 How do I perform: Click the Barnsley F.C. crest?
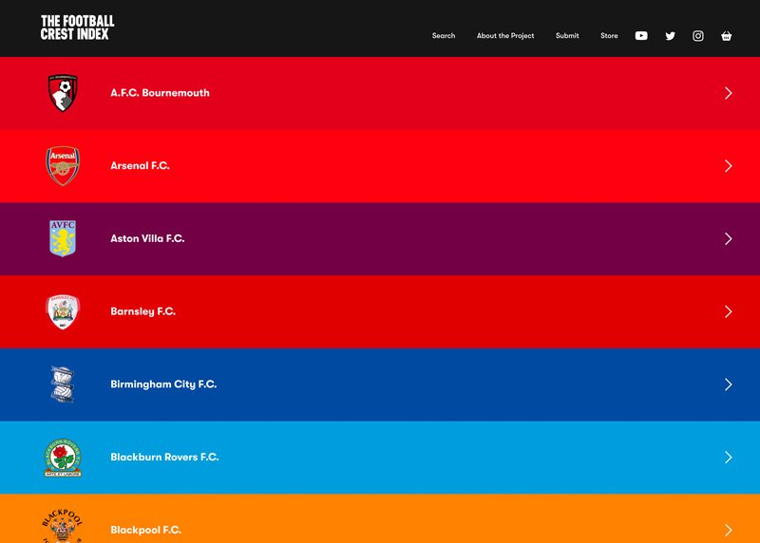pyautogui.click(x=63, y=311)
